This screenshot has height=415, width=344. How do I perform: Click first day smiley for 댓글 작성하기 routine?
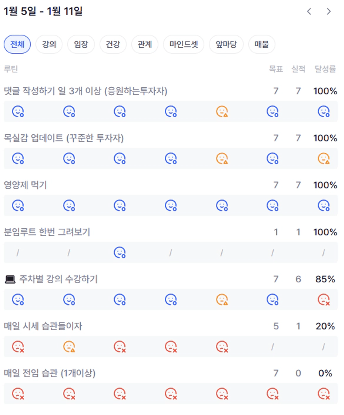pos(18,111)
